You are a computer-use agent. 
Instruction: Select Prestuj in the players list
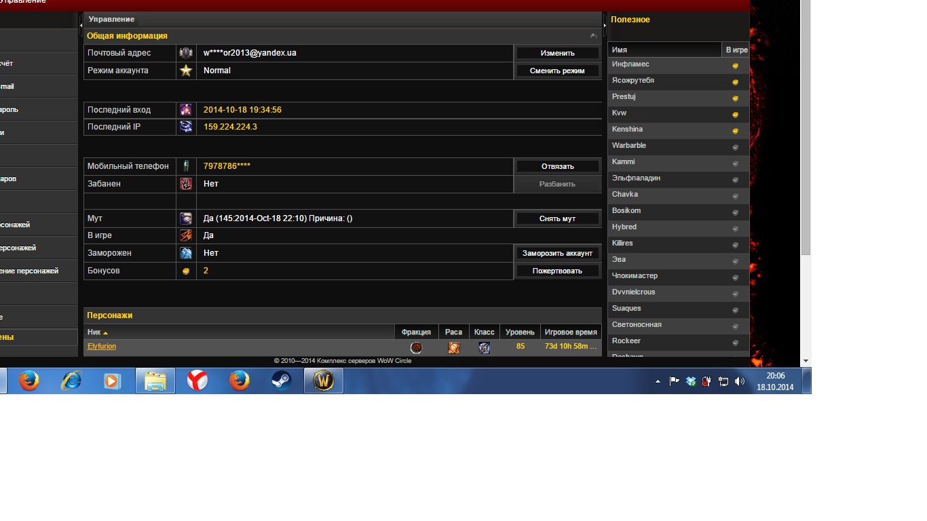(679, 98)
